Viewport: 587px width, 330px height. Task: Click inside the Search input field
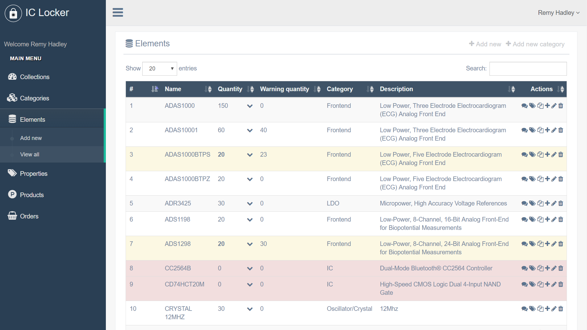pos(528,69)
